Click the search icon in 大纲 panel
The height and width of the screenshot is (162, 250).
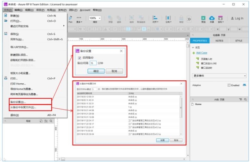(245, 100)
